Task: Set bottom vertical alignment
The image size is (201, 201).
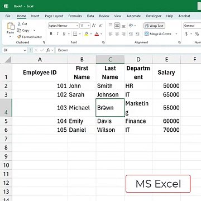Action: click(x=123, y=26)
